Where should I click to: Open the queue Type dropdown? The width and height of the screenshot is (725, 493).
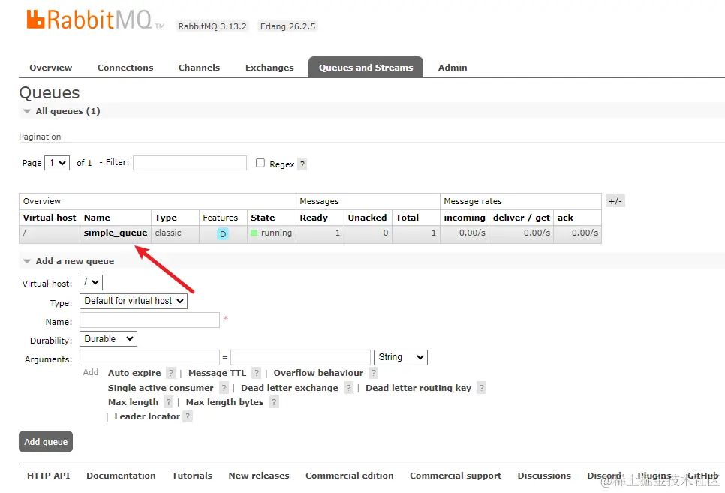point(134,301)
